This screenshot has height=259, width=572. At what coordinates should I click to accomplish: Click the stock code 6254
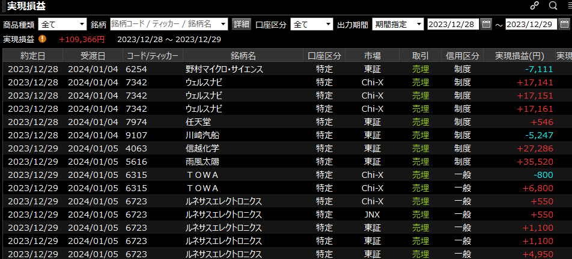tap(136, 69)
